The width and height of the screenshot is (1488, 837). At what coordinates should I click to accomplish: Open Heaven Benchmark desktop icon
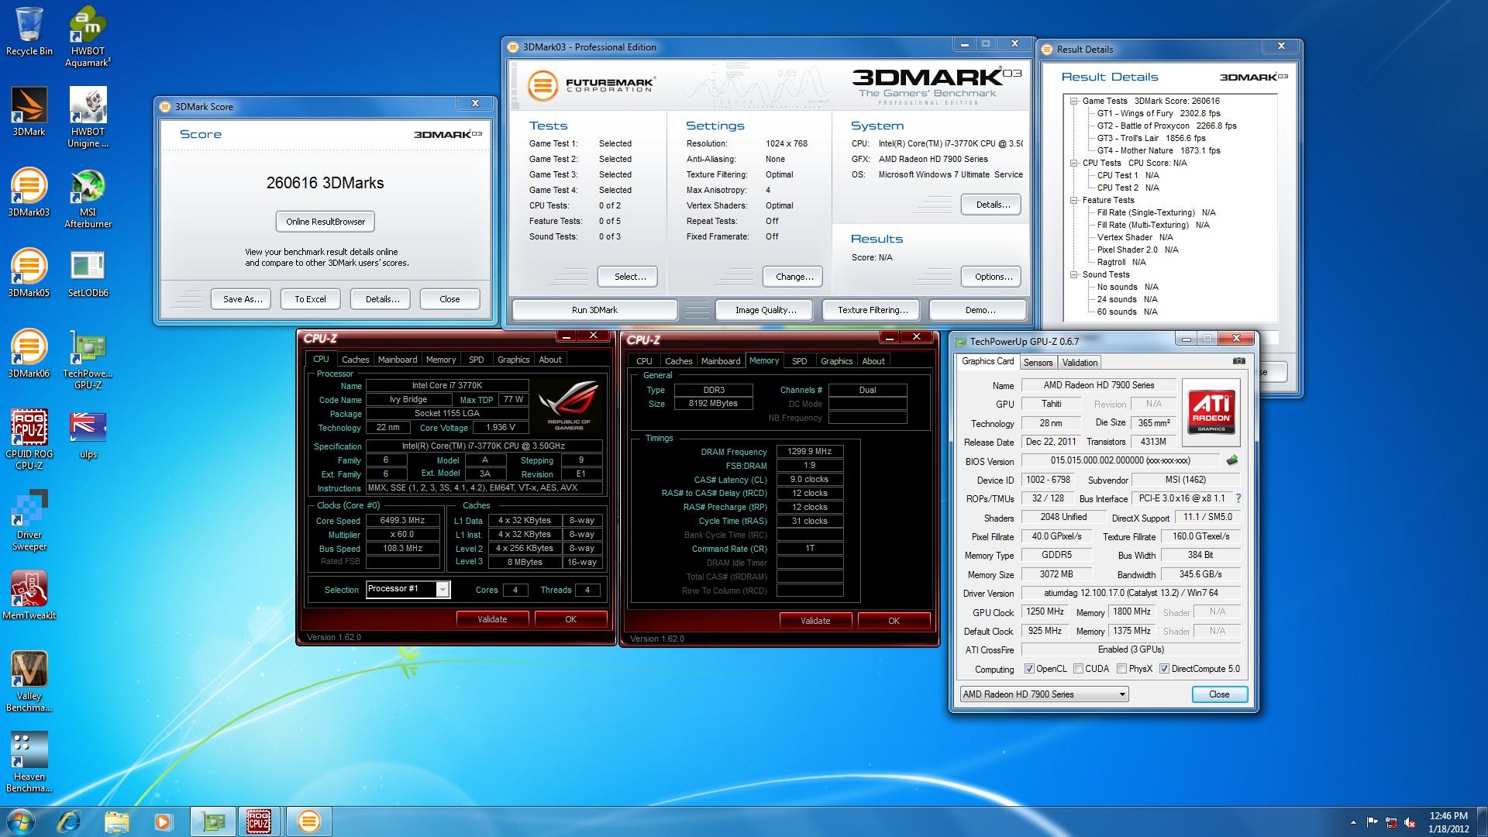click(x=29, y=763)
